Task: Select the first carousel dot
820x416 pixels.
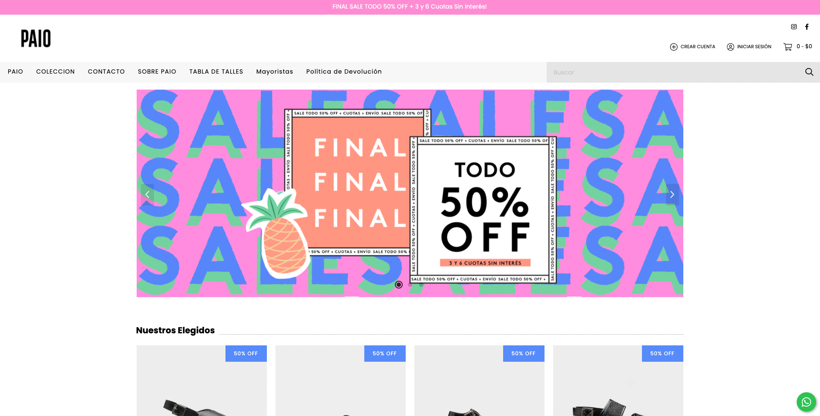Action: click(399, 285)
